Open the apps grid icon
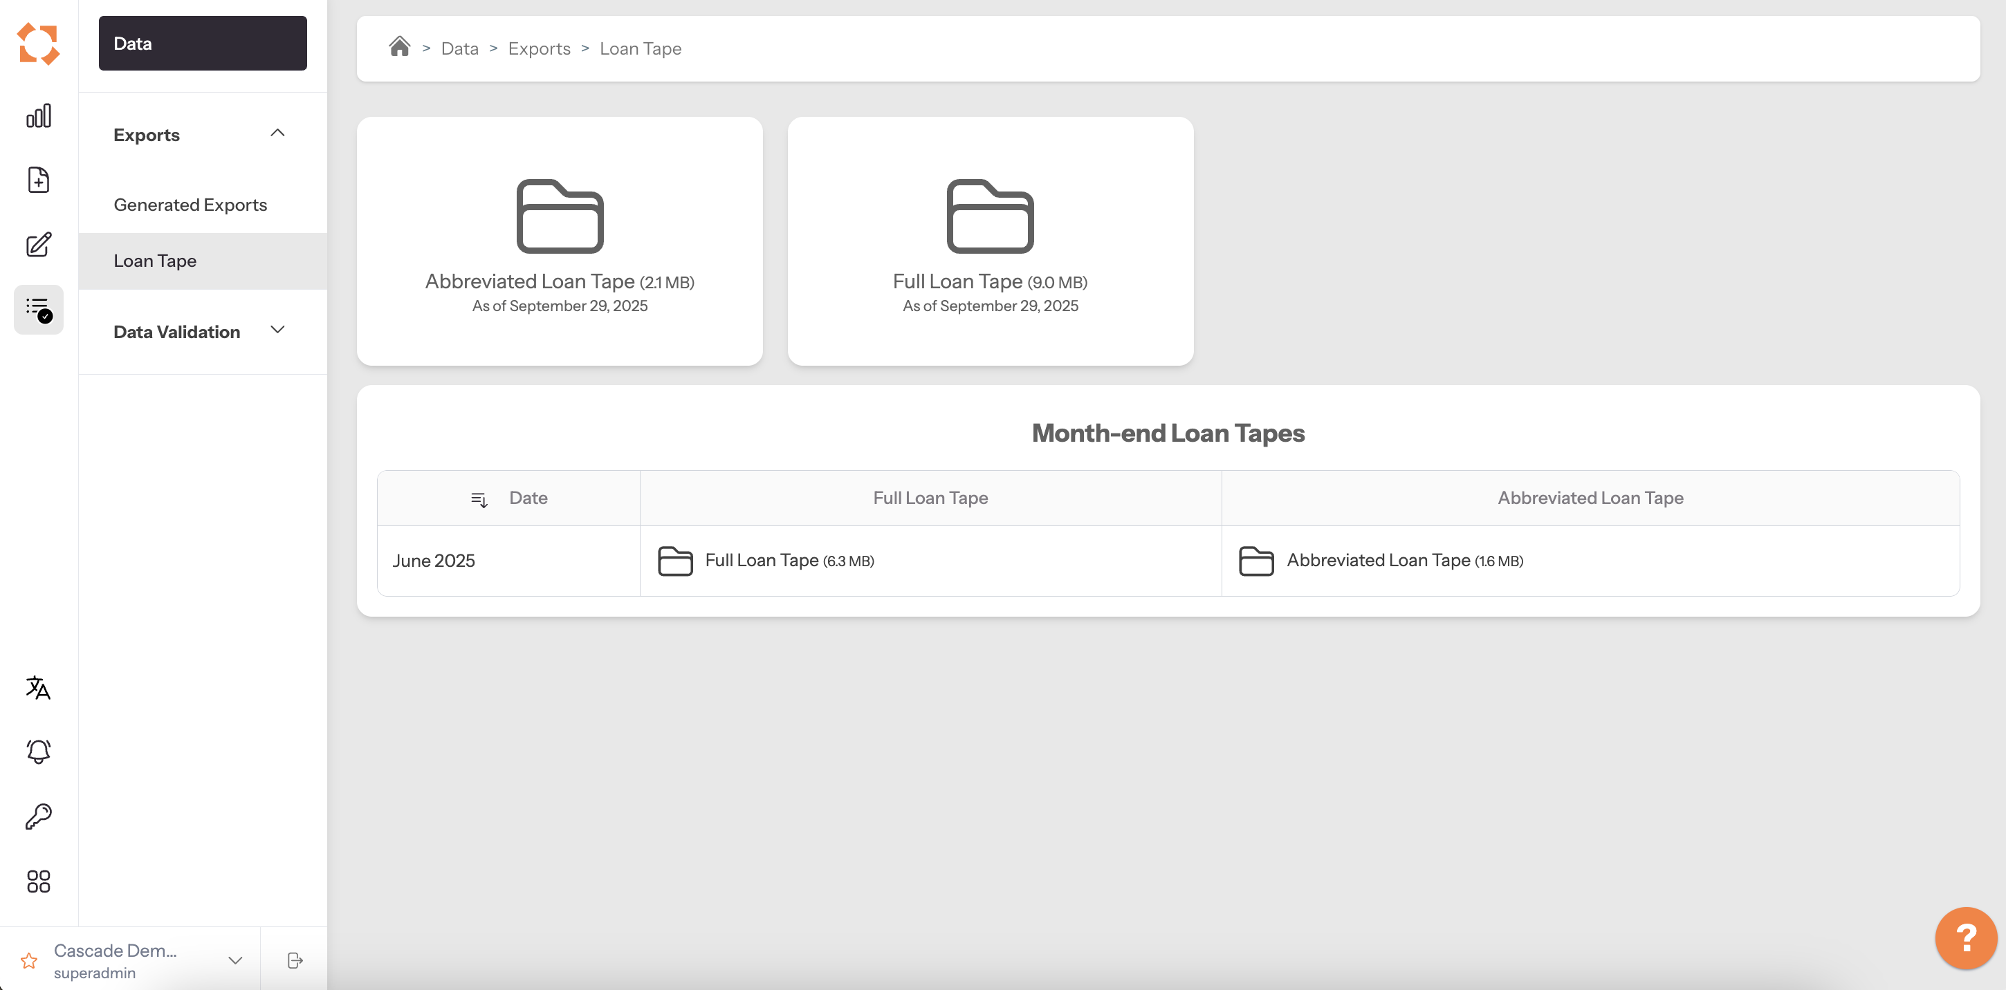The height and width of the screenshot is (990, 2006). pyautogui.click(x=38, y=881)
